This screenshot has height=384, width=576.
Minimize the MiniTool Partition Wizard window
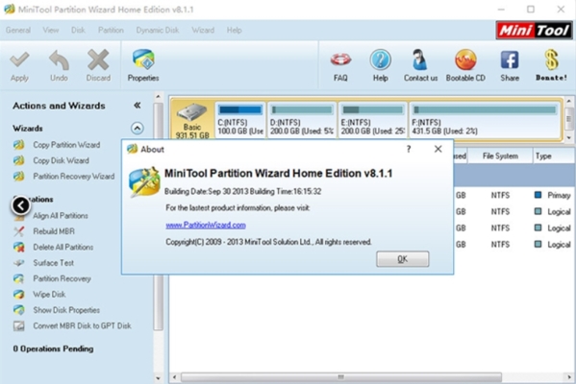pyautogui.click(x=501, y=10)
